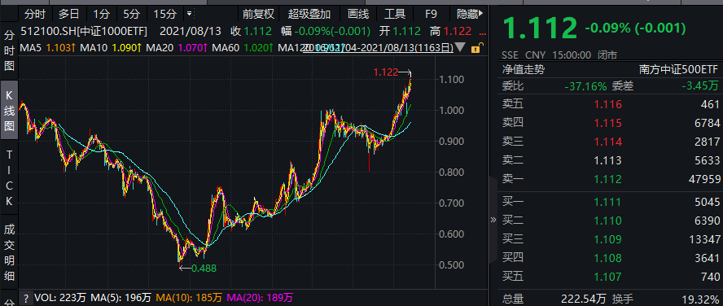Toggle 隐藏 hide panel button
723x306 pixels.
click(x=470, y=14)
